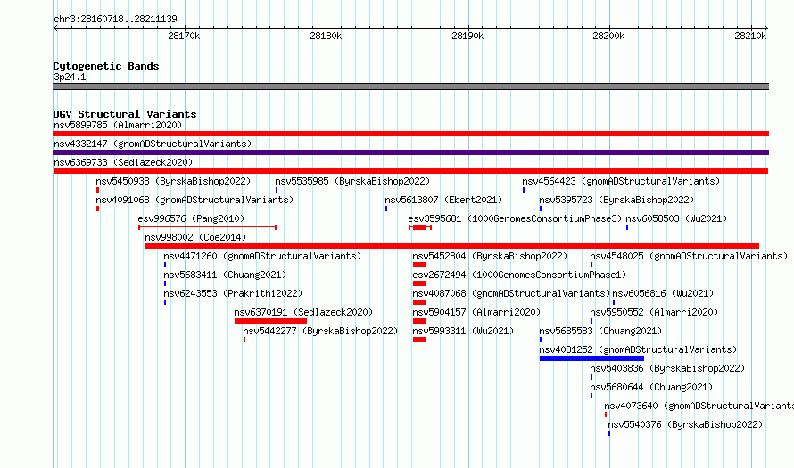Screen dimensions: 794x468
Task: Select nsv6370191 (Sedlazeck2020) label
Action: [303, 312]
